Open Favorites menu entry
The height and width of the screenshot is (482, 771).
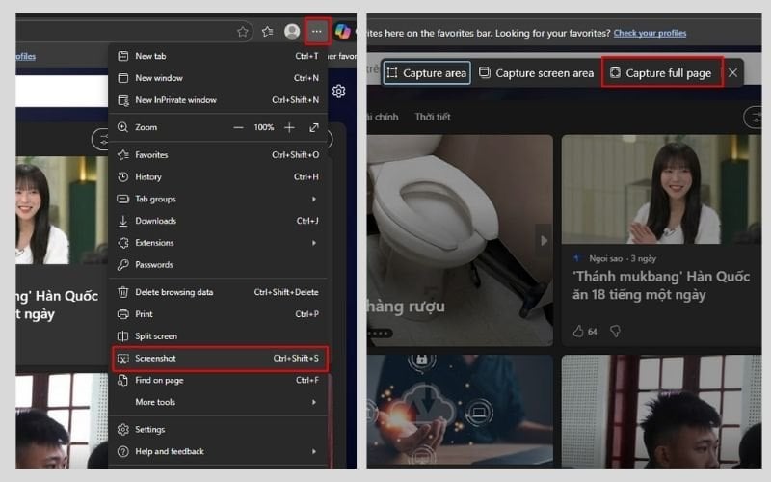219,155
